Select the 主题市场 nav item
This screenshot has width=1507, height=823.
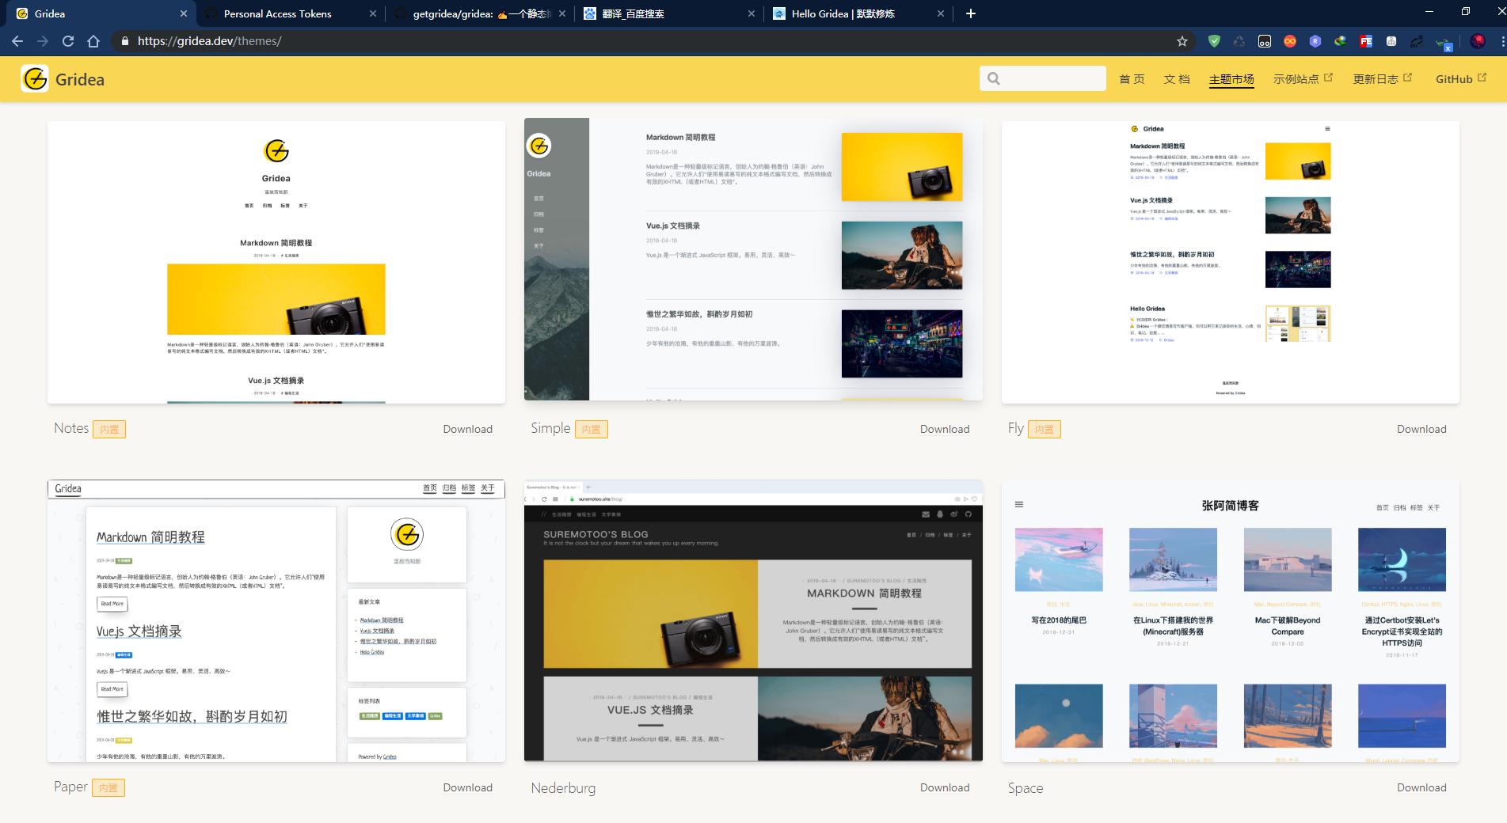point(1231,79)
